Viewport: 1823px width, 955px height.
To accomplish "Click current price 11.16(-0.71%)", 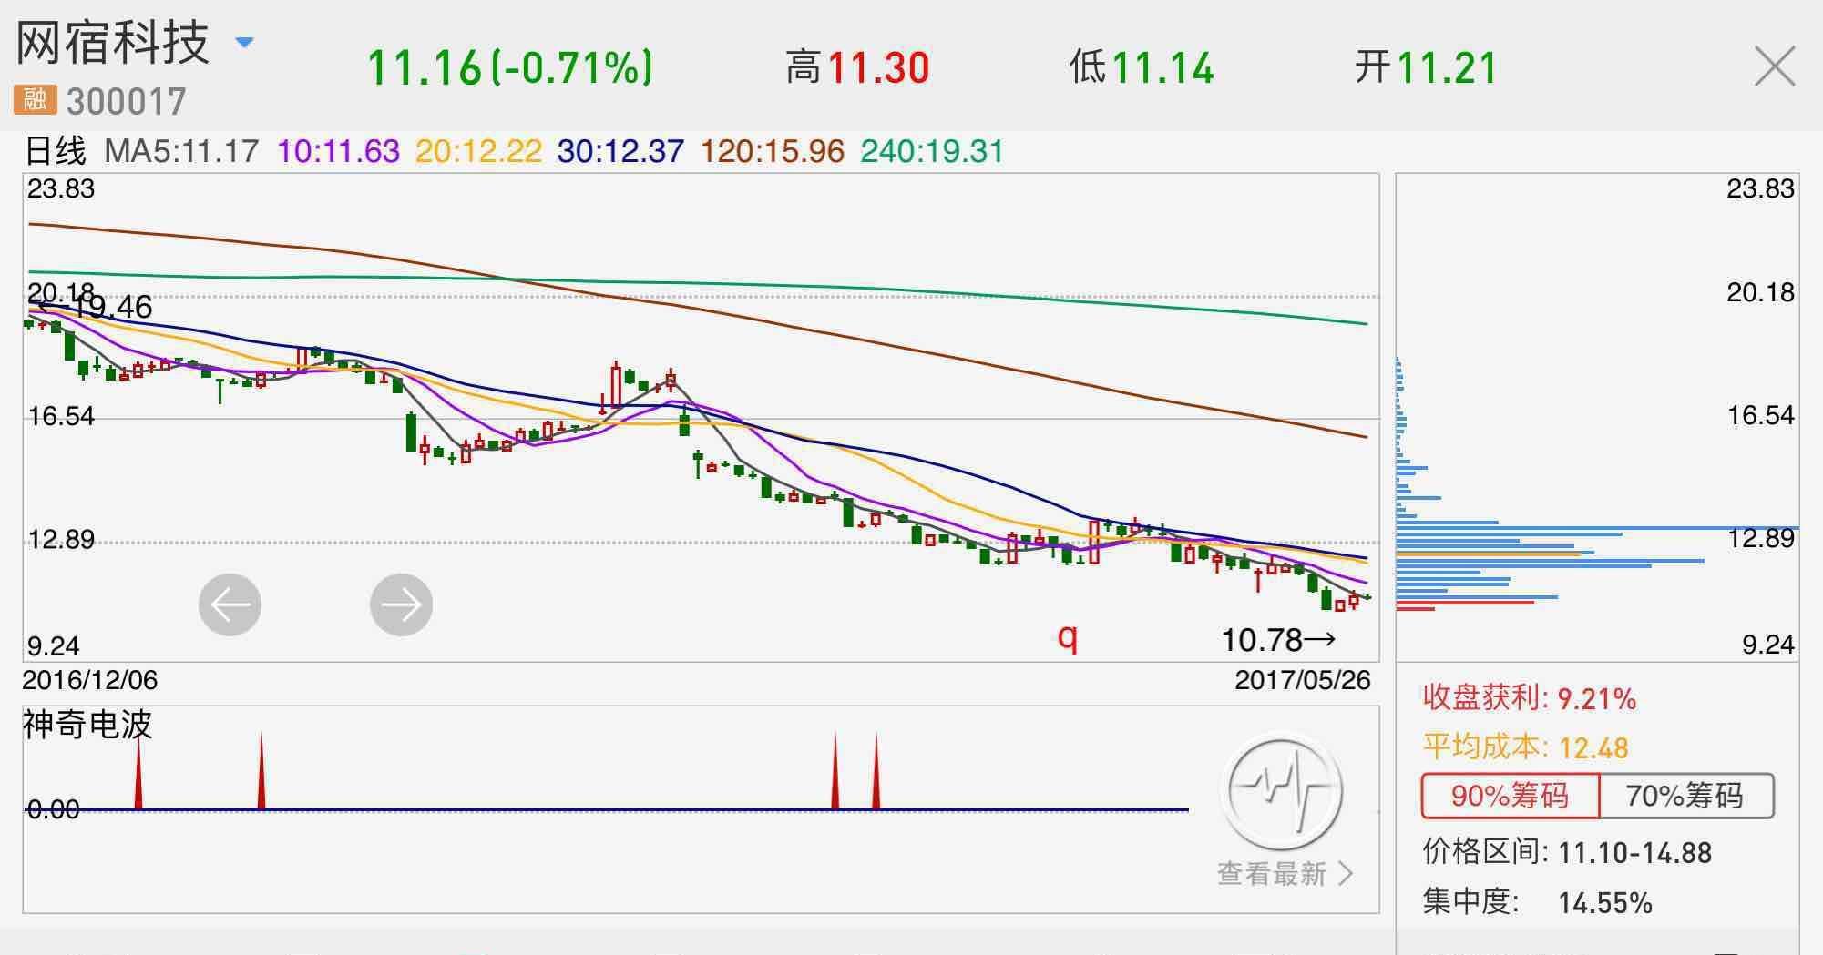I will (x=510, y=67).
